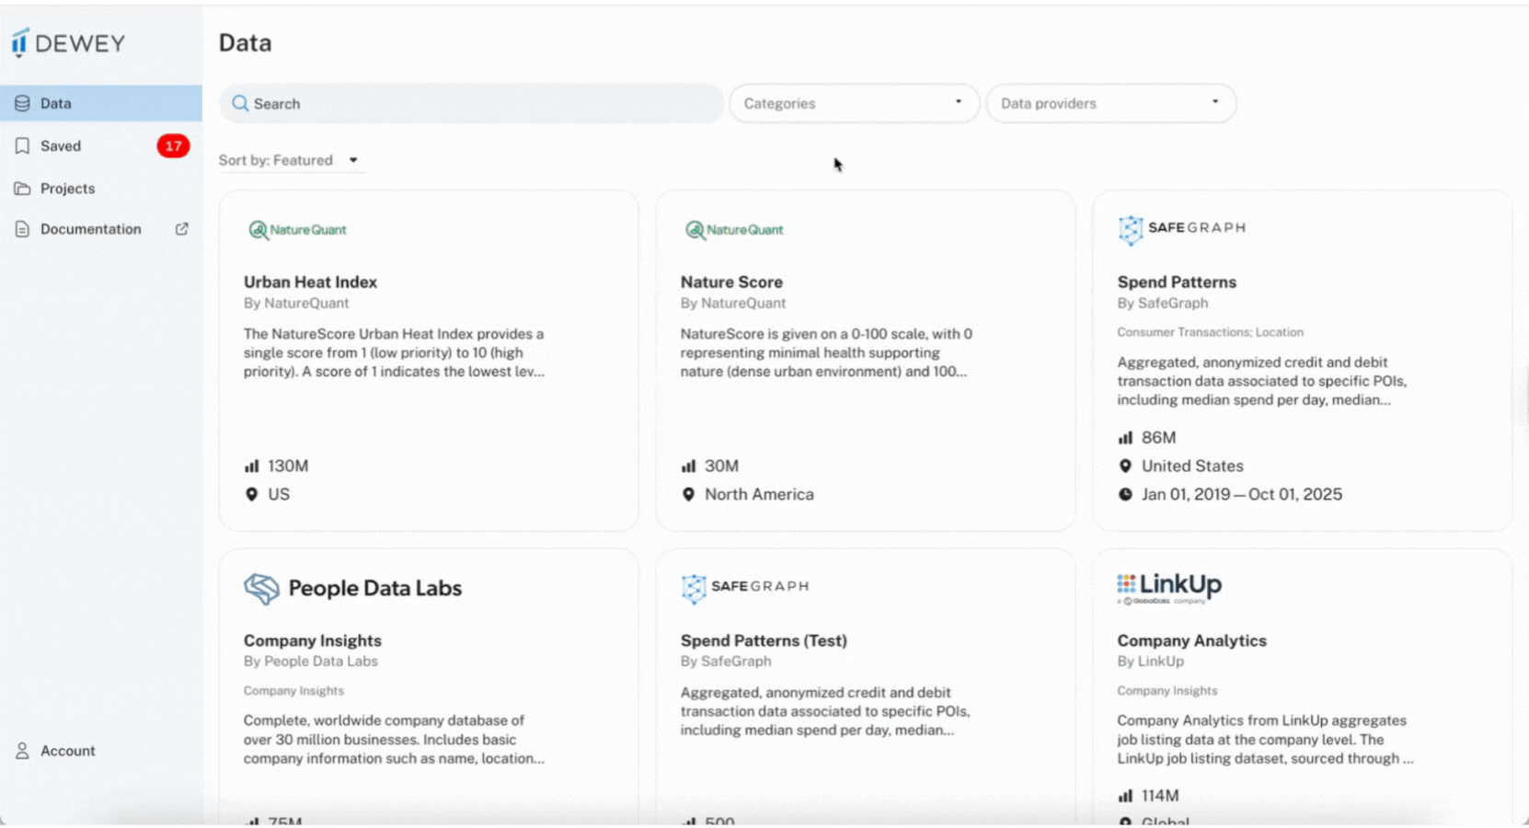Click the location pin icon next to US
1529x828 pixels.
[x=251, y=495]
